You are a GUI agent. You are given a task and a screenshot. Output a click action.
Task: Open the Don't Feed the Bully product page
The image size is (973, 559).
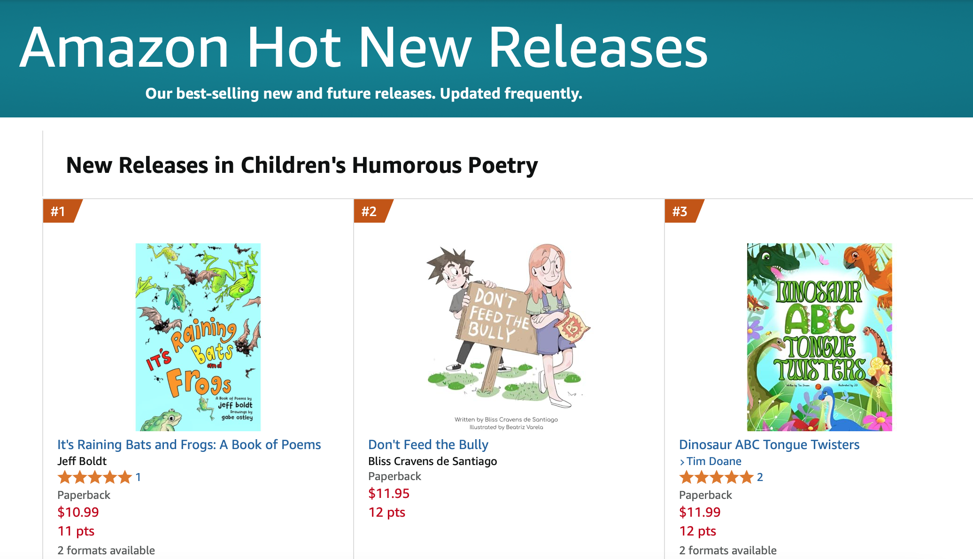428,444
